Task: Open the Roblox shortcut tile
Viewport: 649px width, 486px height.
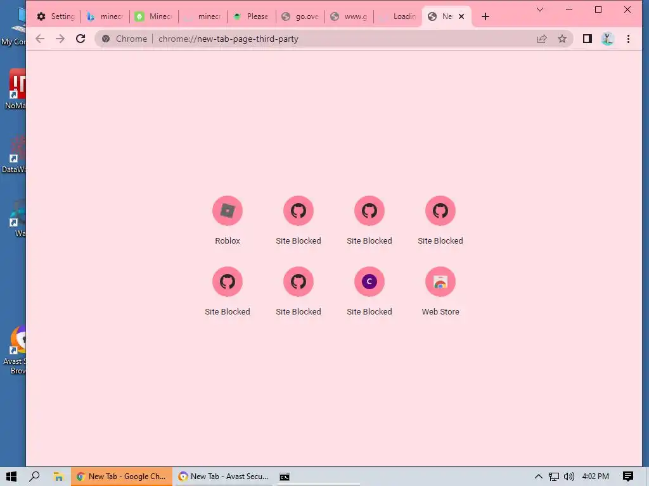Action: (x=228, y=220)
